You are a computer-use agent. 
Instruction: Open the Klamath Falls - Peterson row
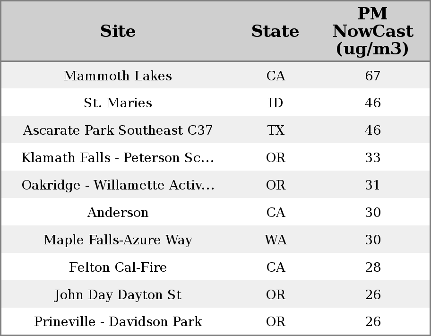(x=118, y=158)
